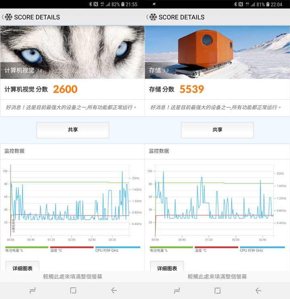
Task: Tap the back chevron beside the computer vision SCORE DETAILS title
Action: pos(3,17)
